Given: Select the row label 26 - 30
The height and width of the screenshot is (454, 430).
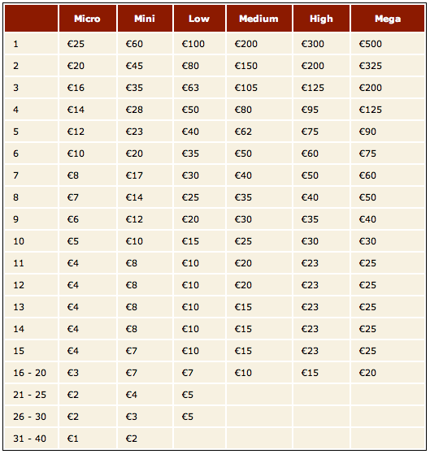Looking at the screenshot, I should (29, 417).
